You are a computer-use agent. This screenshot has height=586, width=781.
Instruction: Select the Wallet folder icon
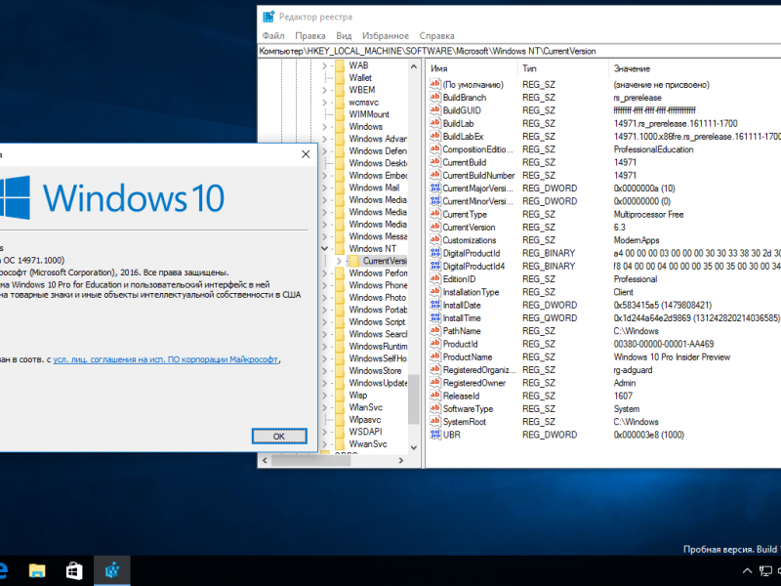point(339,78)
